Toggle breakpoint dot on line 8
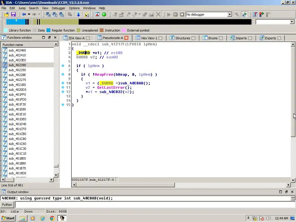Viewport: 296px width, 222px height. click(x=63, y=74)
